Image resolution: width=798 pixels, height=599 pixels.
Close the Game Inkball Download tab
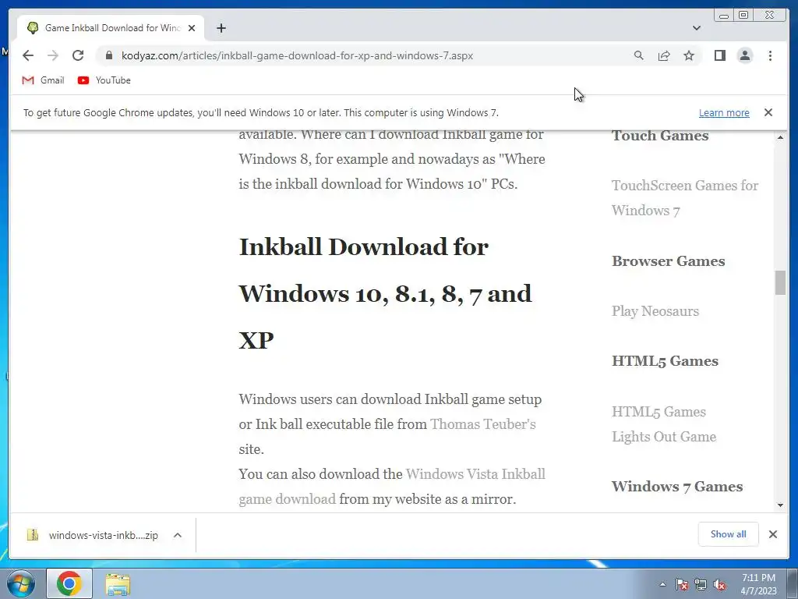coord(192,28)
